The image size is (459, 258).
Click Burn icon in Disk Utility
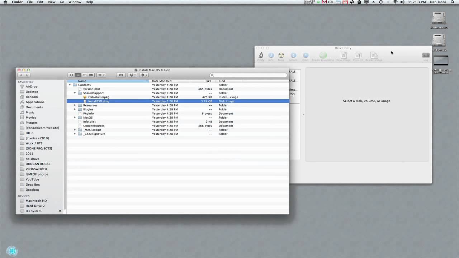[x=281, y=55]
